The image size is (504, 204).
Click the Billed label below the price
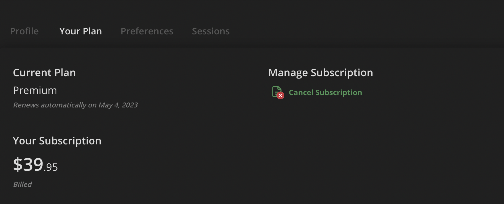[x=22, y=184]
